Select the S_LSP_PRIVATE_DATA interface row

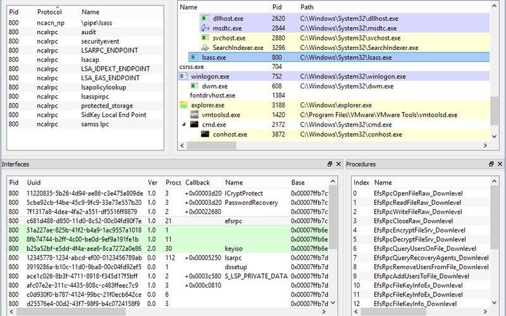[x=168, y=276]
